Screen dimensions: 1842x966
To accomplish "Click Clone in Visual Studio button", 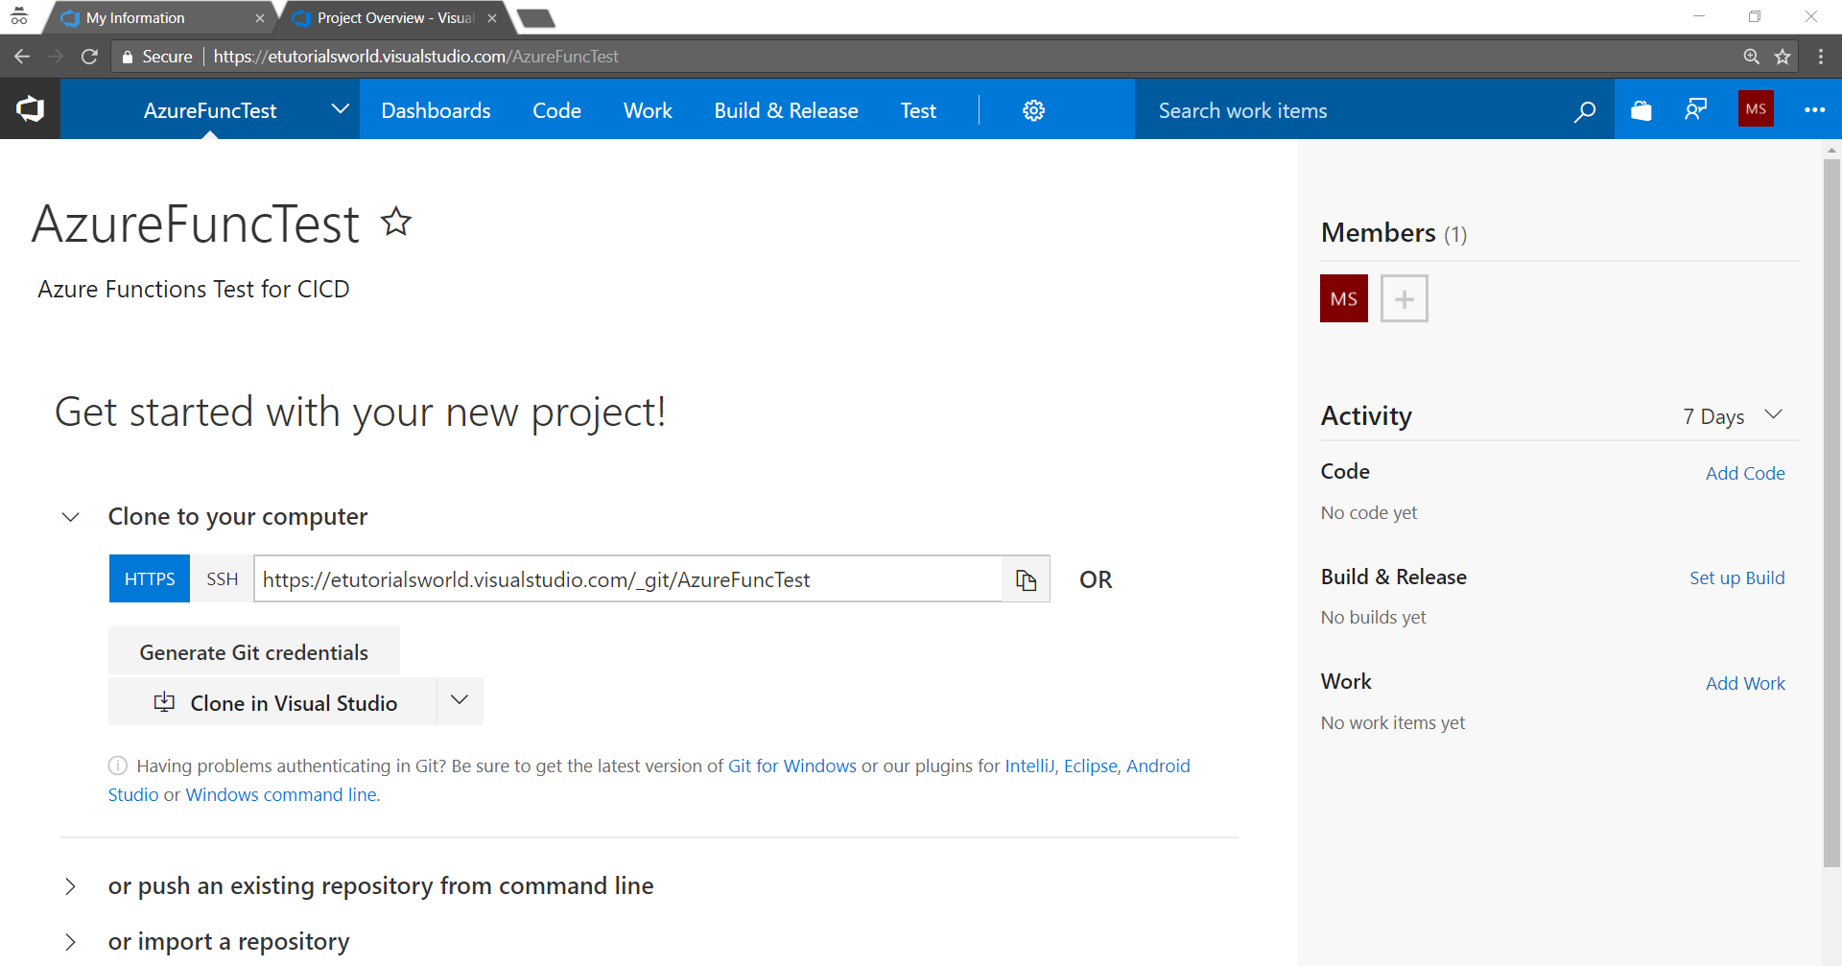I will pyautogui.click(x=273, y=702).
